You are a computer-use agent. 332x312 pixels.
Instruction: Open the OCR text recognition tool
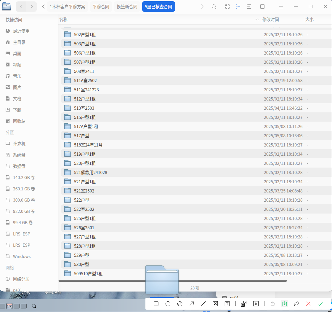coord(256,304)
